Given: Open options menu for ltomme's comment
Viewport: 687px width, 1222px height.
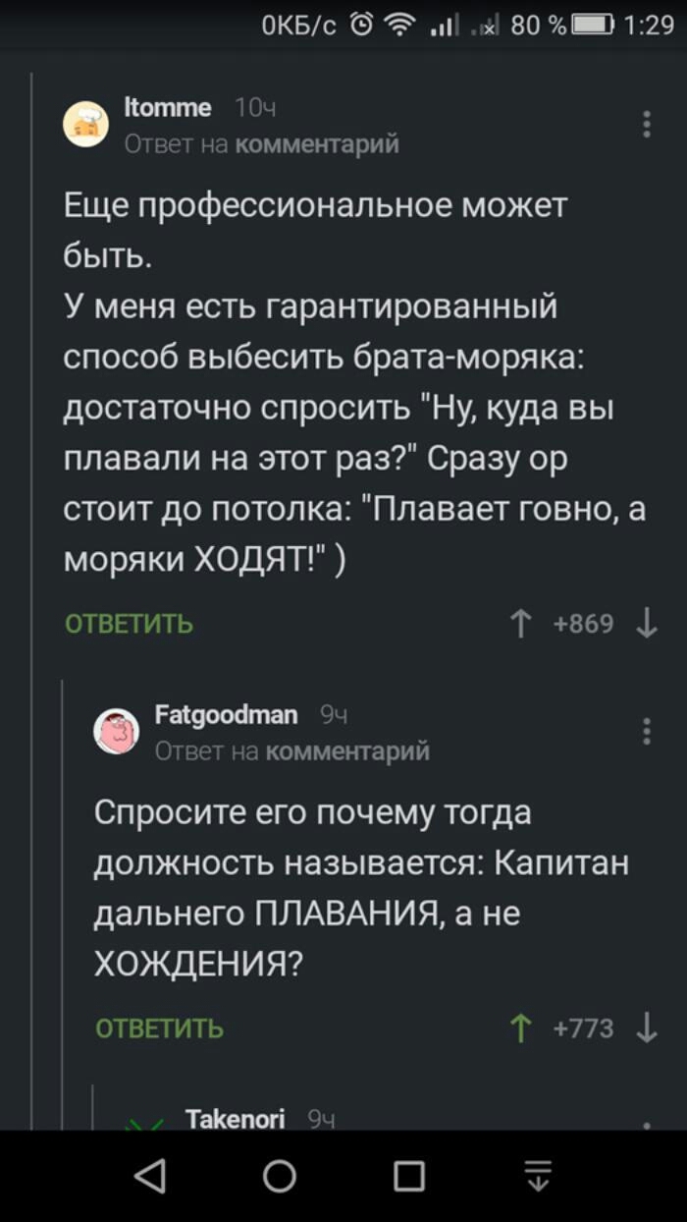Looking at the screenshot, I should 646,125.
